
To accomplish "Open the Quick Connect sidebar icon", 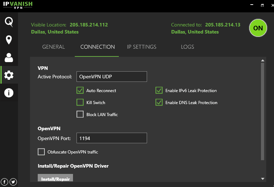I will pyautogui.click(x=9, y=22).
